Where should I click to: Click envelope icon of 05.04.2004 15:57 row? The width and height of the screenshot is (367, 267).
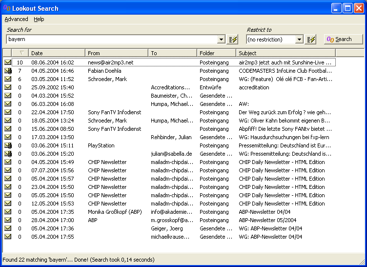tap(8, 179)
